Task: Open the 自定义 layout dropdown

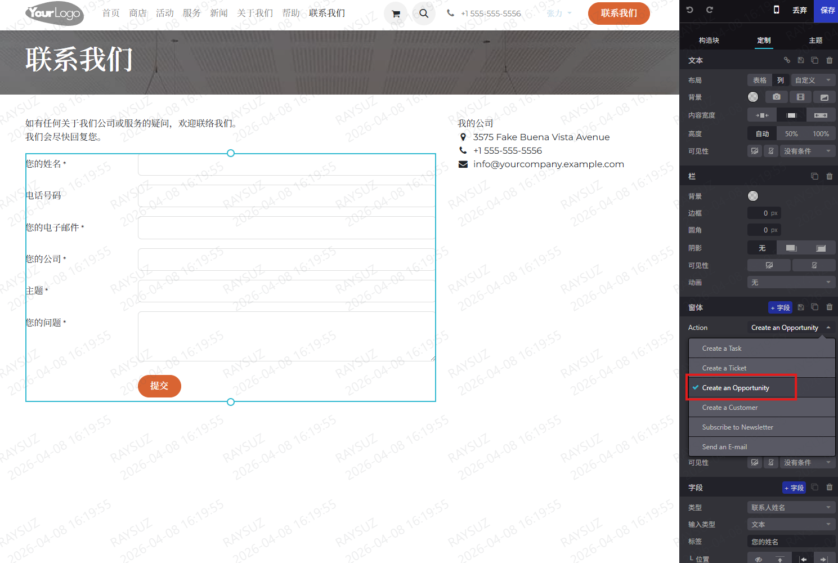Action: [813, 81]
